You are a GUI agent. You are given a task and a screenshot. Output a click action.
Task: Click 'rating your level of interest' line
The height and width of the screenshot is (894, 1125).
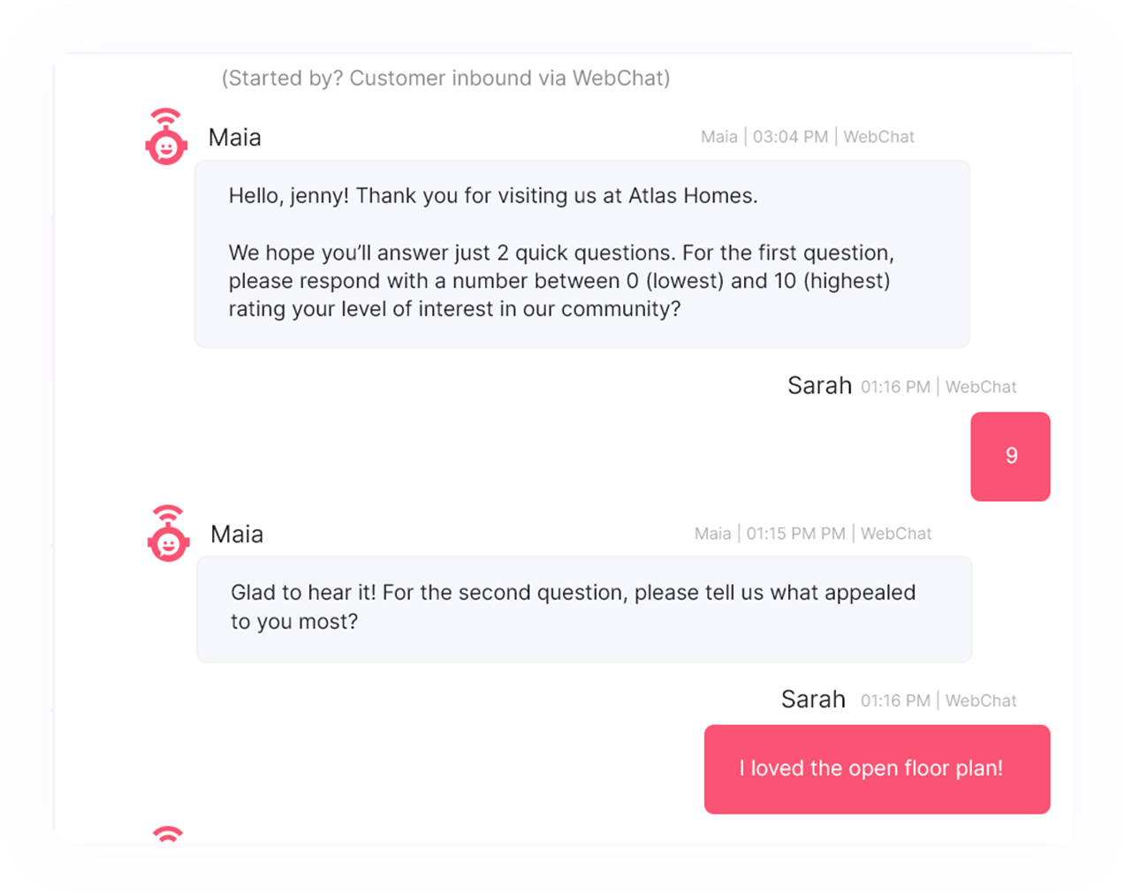click(x=454, y=309)
